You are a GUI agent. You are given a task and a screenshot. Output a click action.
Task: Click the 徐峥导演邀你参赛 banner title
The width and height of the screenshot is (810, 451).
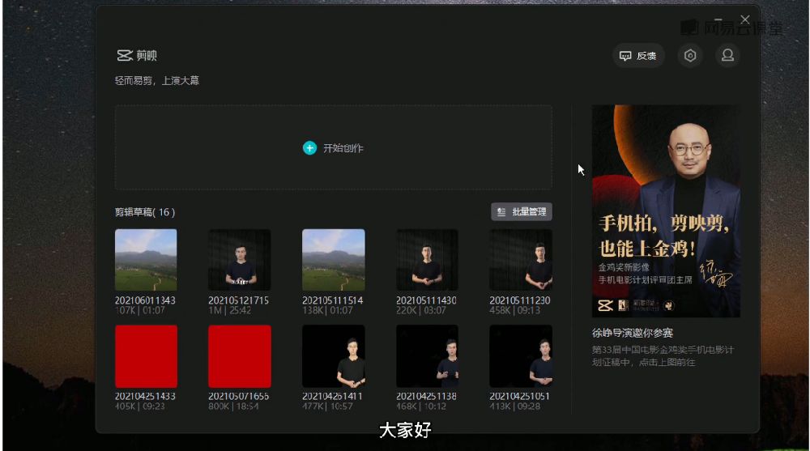[x=633, y=334]
